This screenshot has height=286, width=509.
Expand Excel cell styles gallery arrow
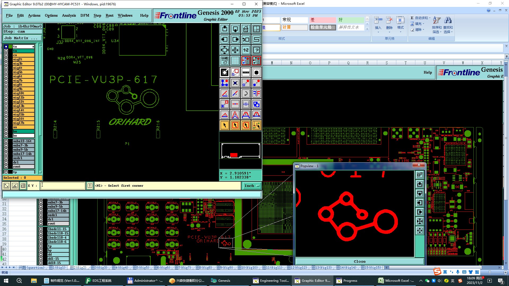(367, 29)
